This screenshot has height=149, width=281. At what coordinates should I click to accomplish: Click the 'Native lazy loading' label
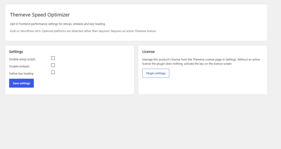coord(21,74)
